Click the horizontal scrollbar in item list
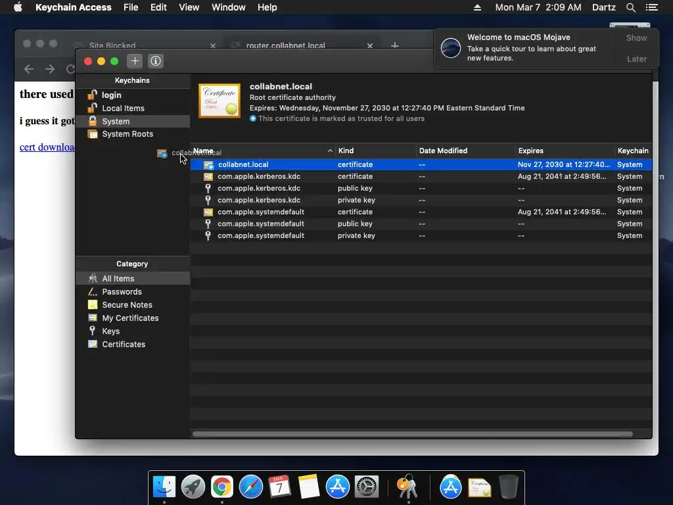The width and height of the screenshot is (673, 505). [x=413, y=434]
